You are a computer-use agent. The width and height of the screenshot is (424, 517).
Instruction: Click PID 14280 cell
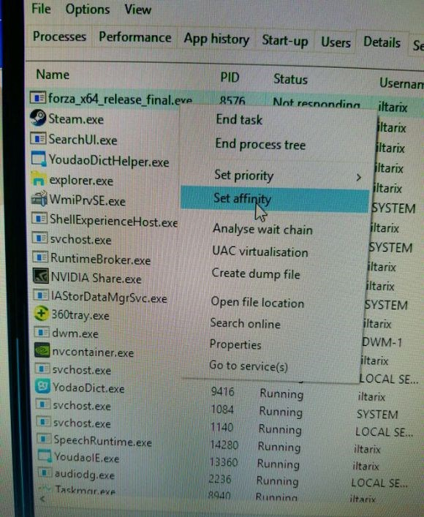(x=224, y=445)
